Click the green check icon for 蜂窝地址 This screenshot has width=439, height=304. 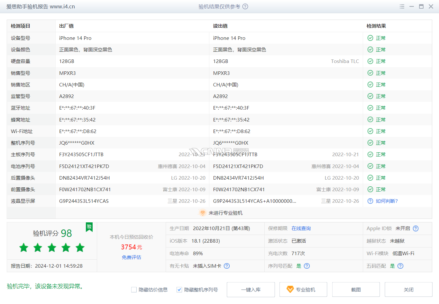pos(370,120)
